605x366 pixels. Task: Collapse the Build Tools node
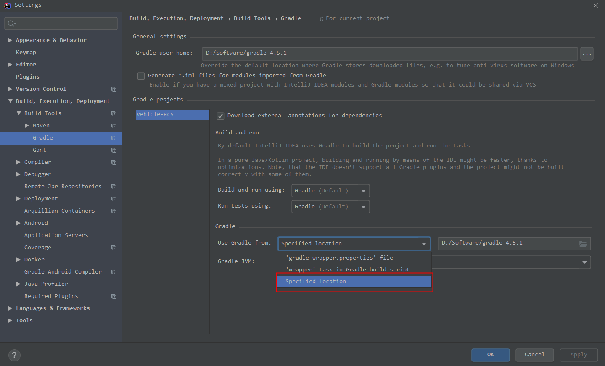(18, 113)
